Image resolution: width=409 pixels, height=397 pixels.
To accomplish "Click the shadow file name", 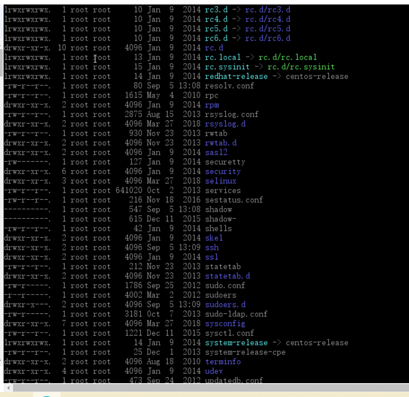I will (218, 209).
